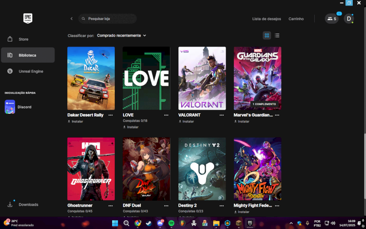This screenshot has height=229, width=366.
Task: Open Windows Security tray icon
Action: tap(300, 223)
